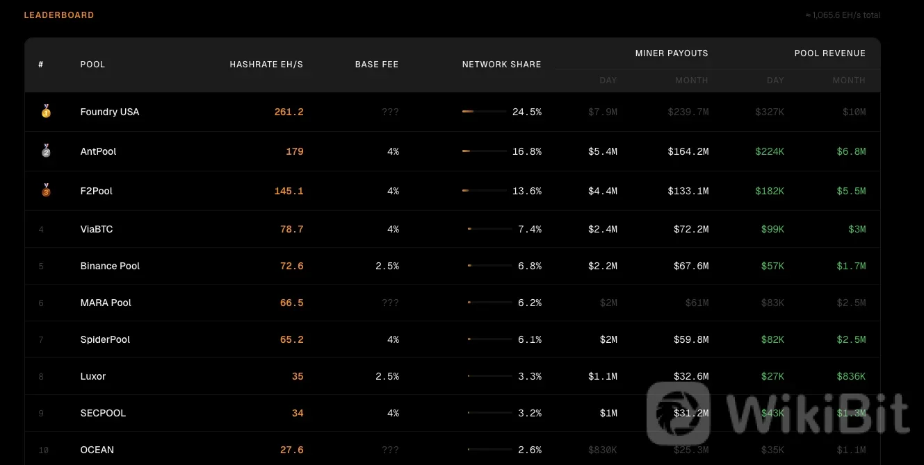Click network share value 7.4%
924x465 pixels.
coord(530,229)
